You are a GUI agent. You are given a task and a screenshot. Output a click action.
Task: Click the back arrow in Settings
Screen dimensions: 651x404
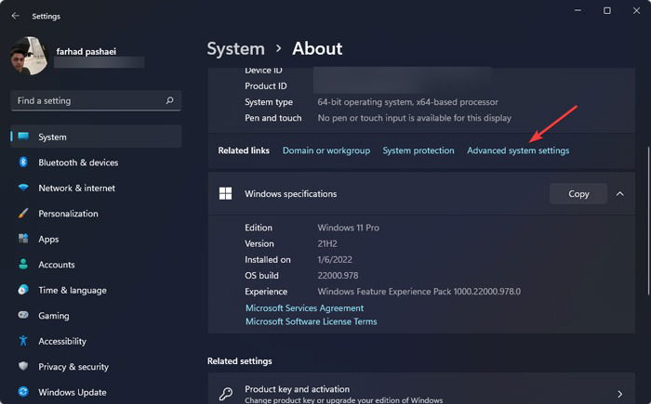(16, 16)
